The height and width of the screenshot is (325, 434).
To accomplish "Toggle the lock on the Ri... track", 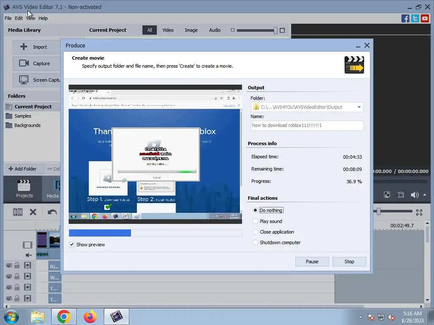I will click(x=17, y=265).
